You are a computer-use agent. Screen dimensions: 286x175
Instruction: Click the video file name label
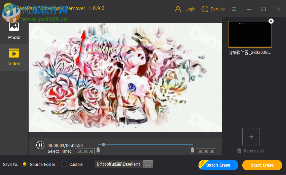250,53
